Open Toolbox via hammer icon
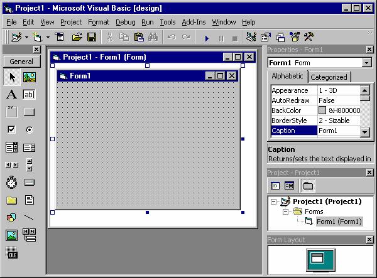The width and height of the screenshot is (377, 278). pos(309,37)
